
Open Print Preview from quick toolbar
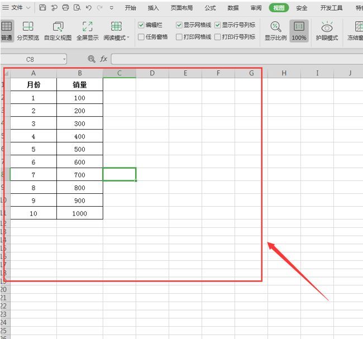(77, 8)
